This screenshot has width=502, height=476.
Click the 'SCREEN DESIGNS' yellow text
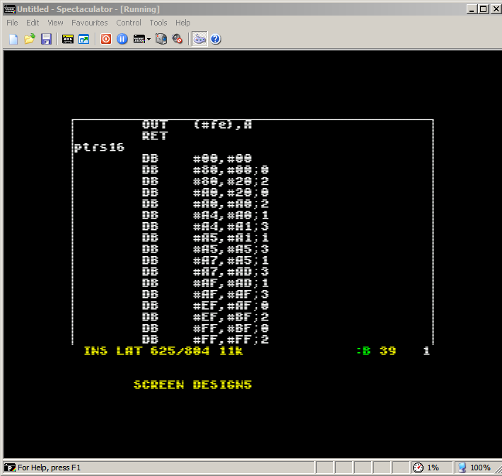pyautogui.click(x=193, y=385)
